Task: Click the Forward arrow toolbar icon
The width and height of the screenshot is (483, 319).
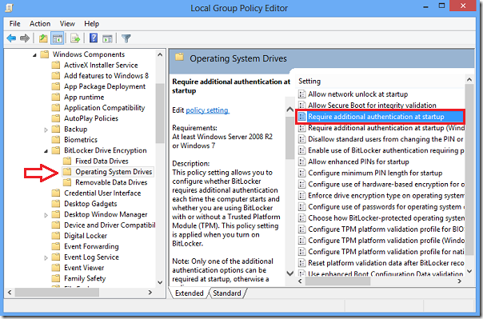Action: point(25,38)
